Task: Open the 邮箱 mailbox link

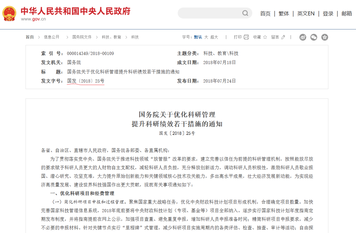Action: (347, 14)
